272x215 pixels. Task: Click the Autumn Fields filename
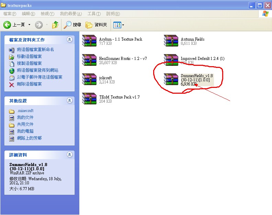pyautogui.click(x=193, y=39)
